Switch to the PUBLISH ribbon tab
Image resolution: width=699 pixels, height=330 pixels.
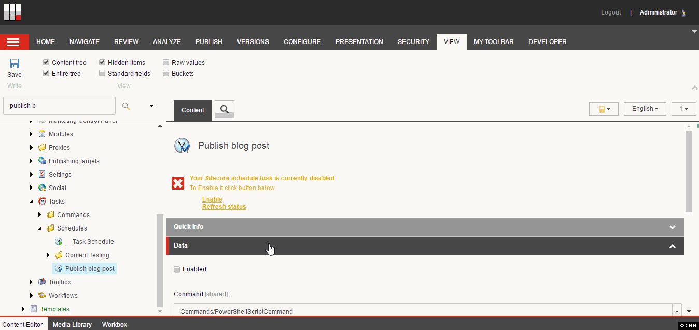pyautogui.click(x=209, y=42)
